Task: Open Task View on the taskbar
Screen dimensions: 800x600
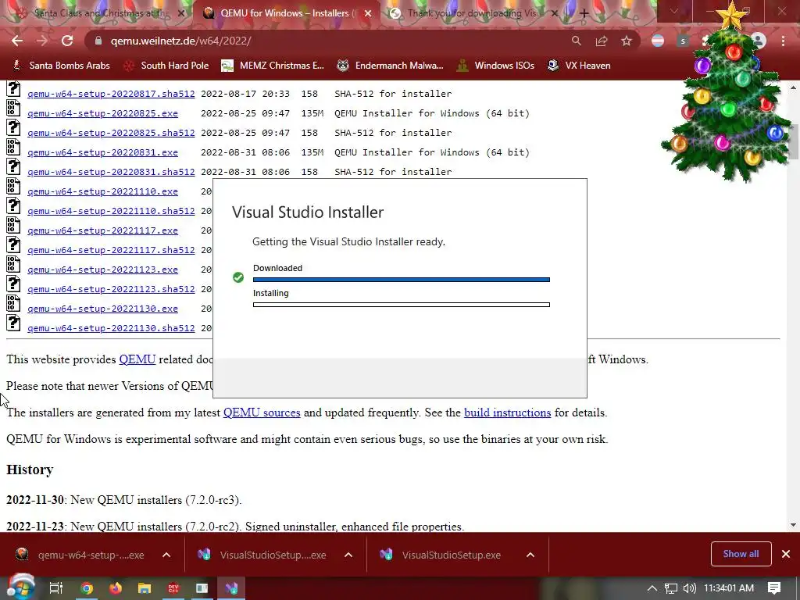Action: [55, 588]
